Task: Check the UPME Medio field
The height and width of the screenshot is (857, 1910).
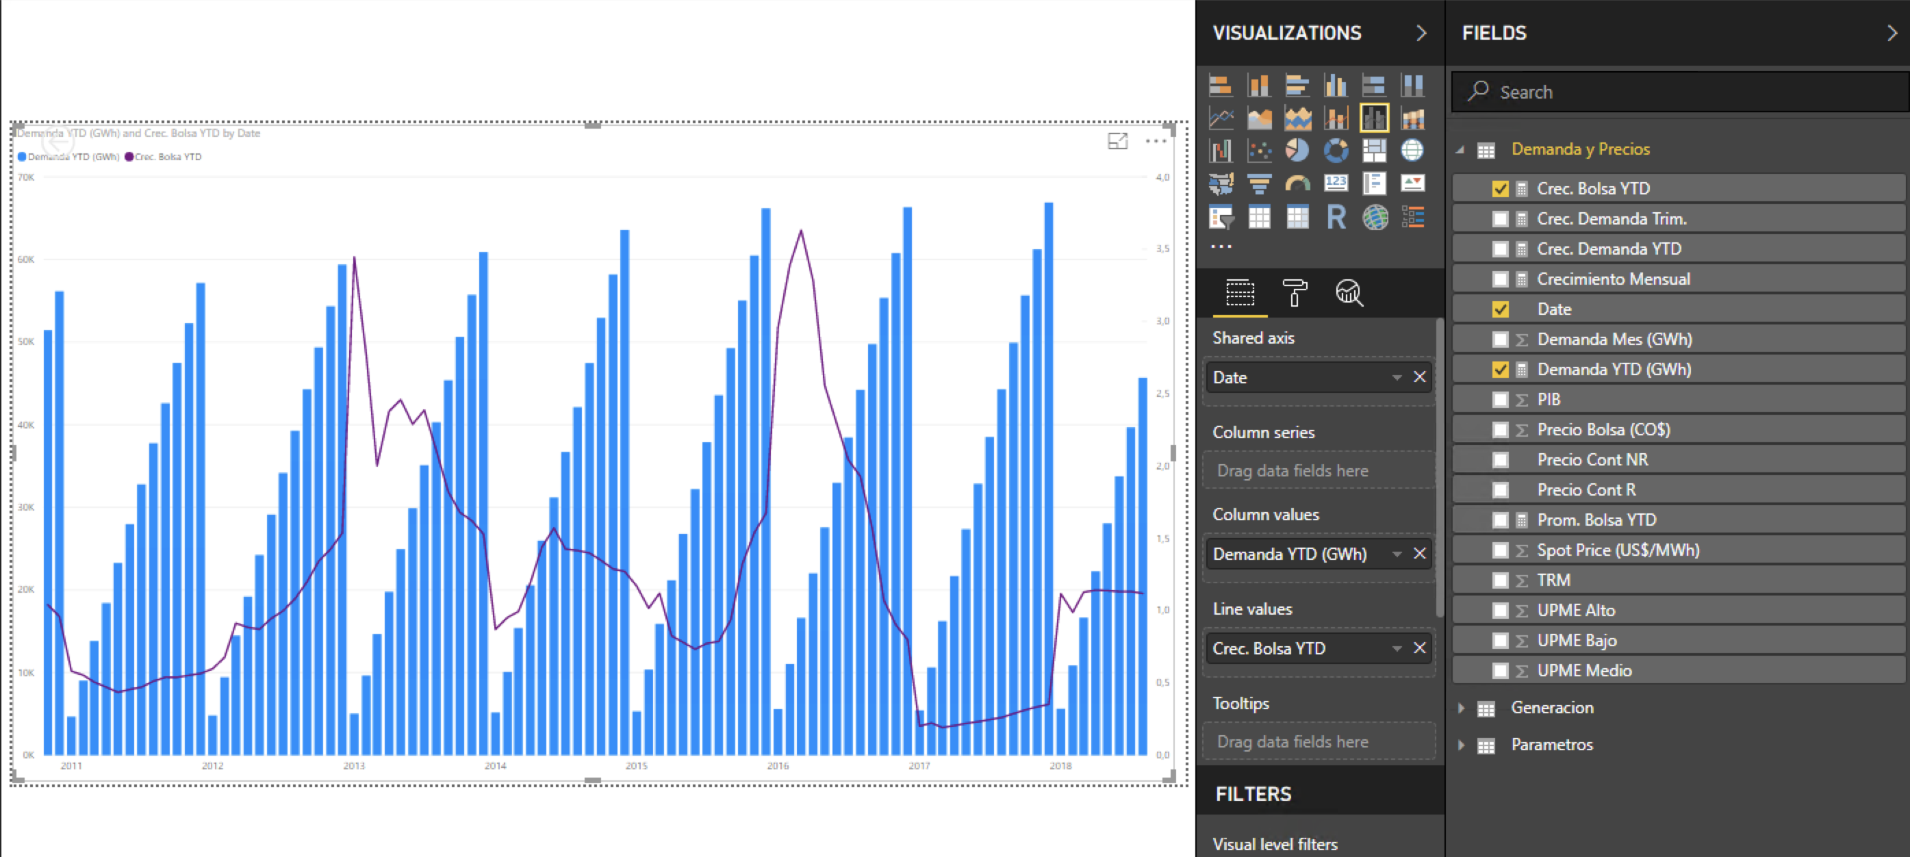Action: tap(1500, 671)
